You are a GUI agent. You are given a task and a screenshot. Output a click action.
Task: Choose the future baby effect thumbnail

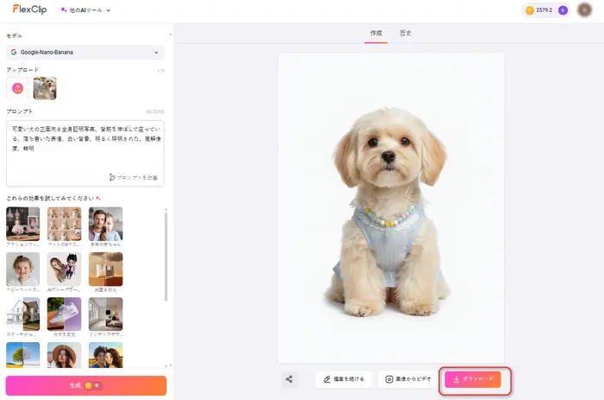tap(105, 224)
